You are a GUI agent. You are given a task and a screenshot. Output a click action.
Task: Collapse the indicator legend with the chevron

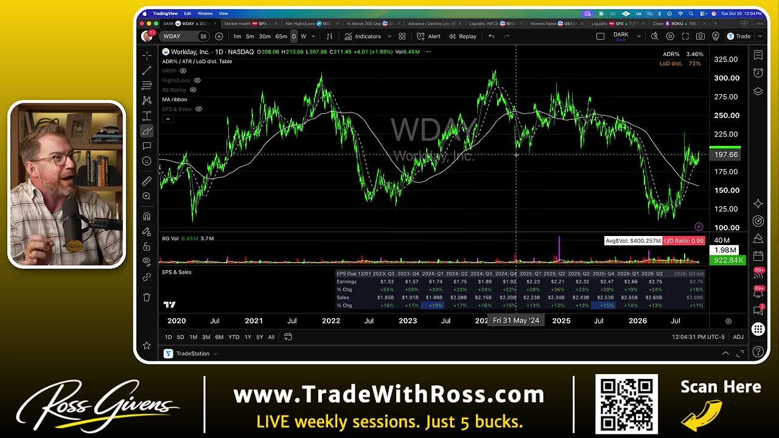pos(168,119)
